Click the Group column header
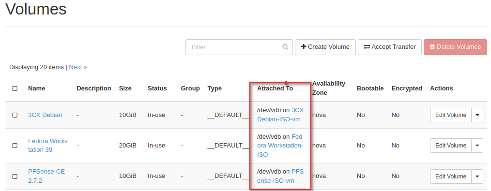The image size is (491, 191). coord(190,88)
